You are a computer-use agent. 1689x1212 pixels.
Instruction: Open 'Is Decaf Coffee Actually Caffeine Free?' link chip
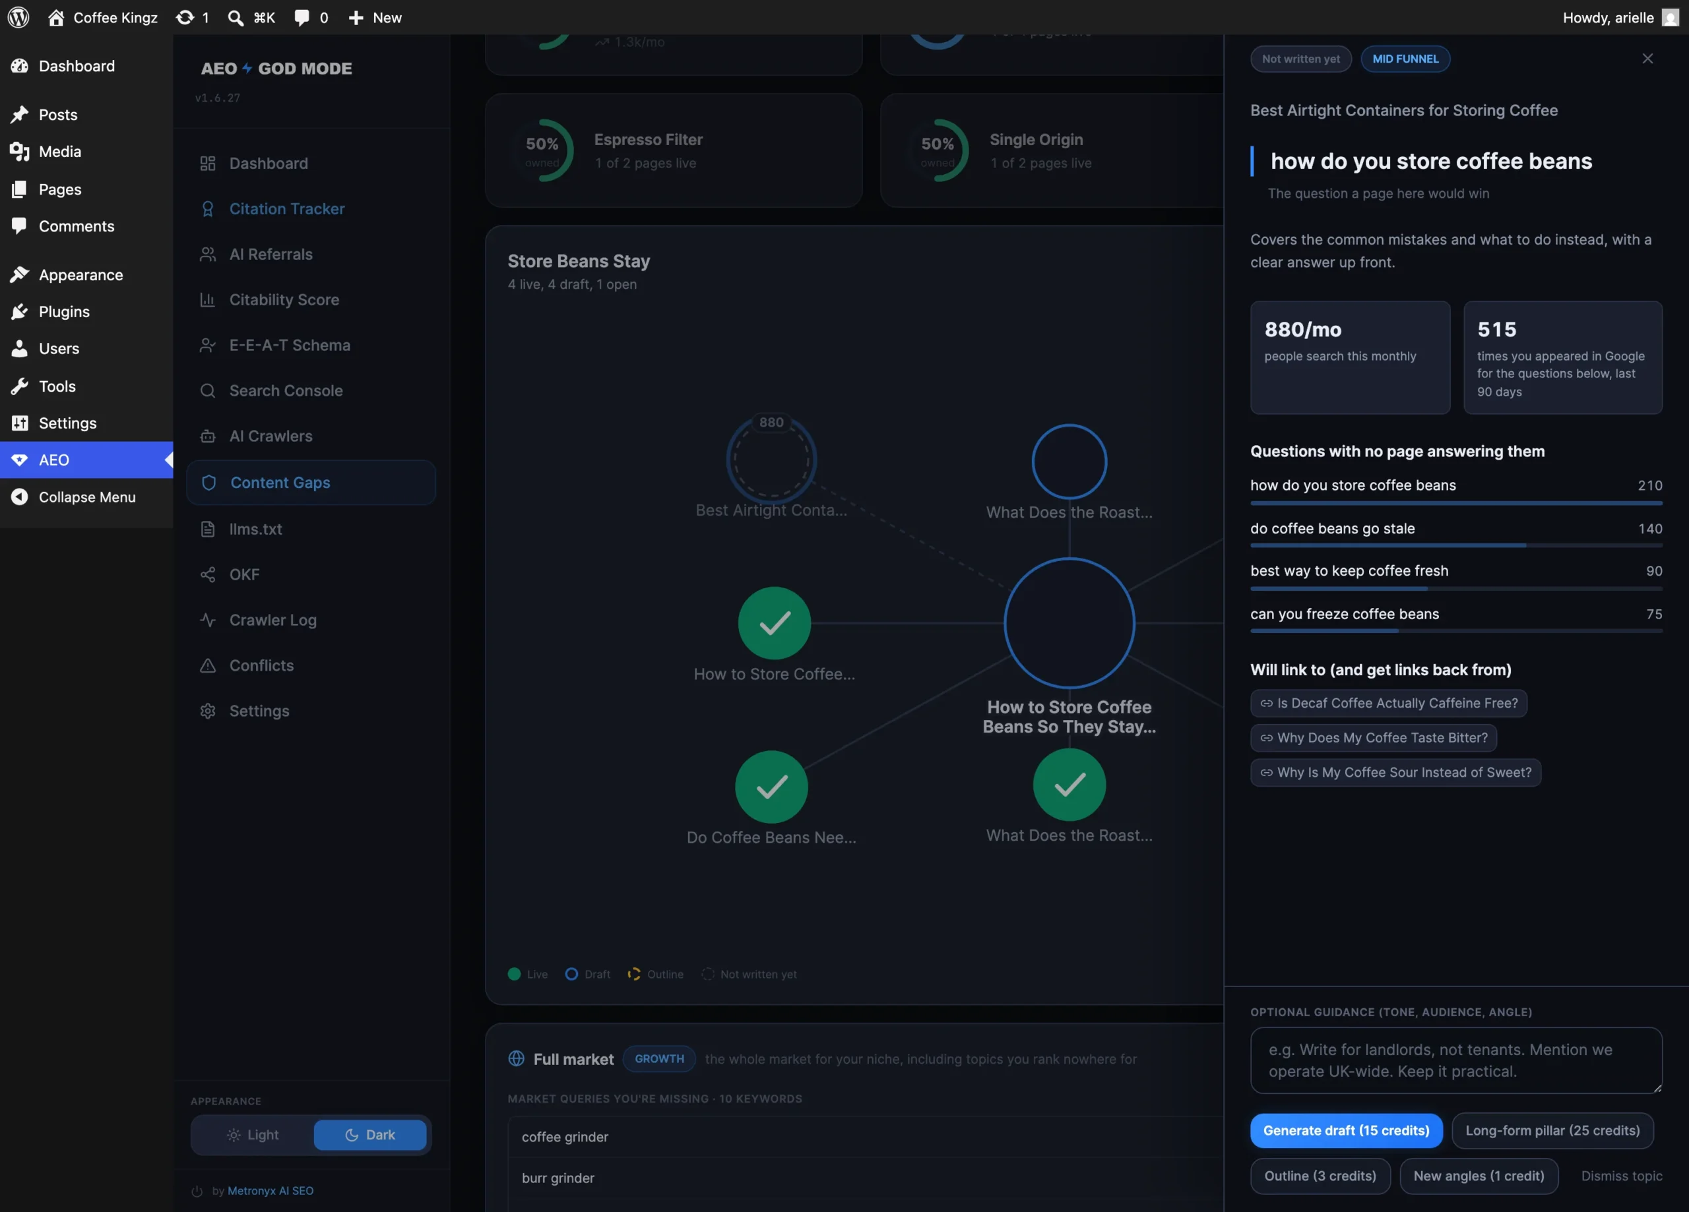click(x=1388, y=703)
